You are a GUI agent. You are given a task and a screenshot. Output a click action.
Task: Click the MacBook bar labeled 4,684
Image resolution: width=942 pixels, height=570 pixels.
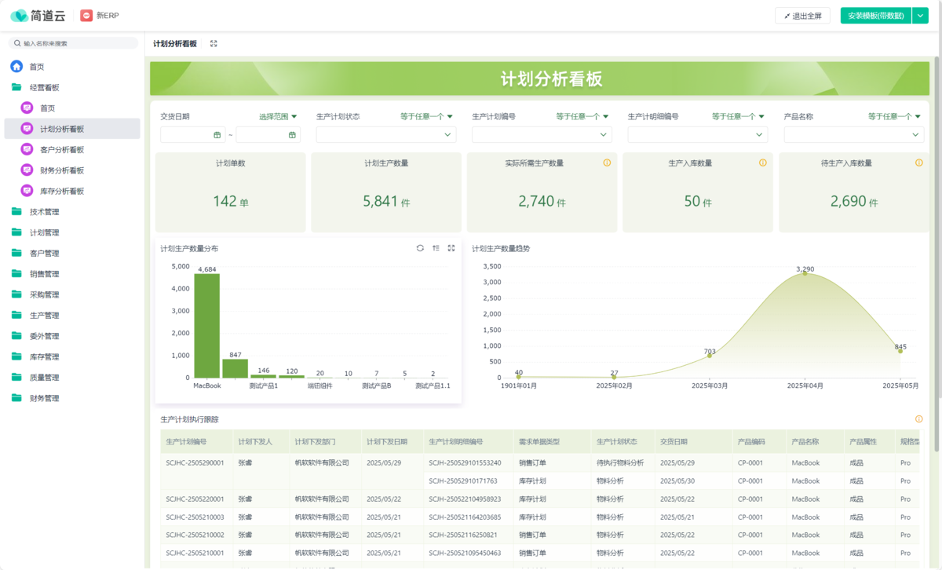coord(207,325)
